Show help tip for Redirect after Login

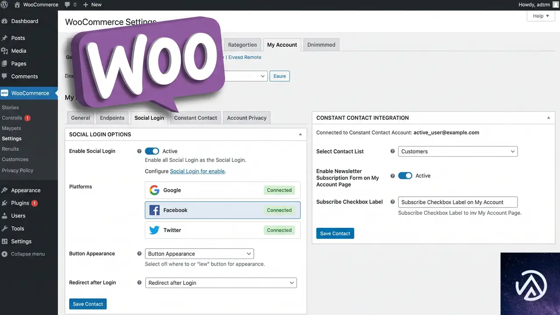tap(140, 283)
